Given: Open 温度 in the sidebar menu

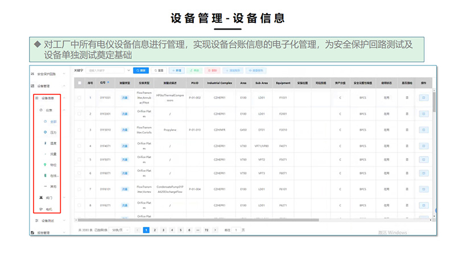Looking at the screenshot, I should click(x=53, y=143).
